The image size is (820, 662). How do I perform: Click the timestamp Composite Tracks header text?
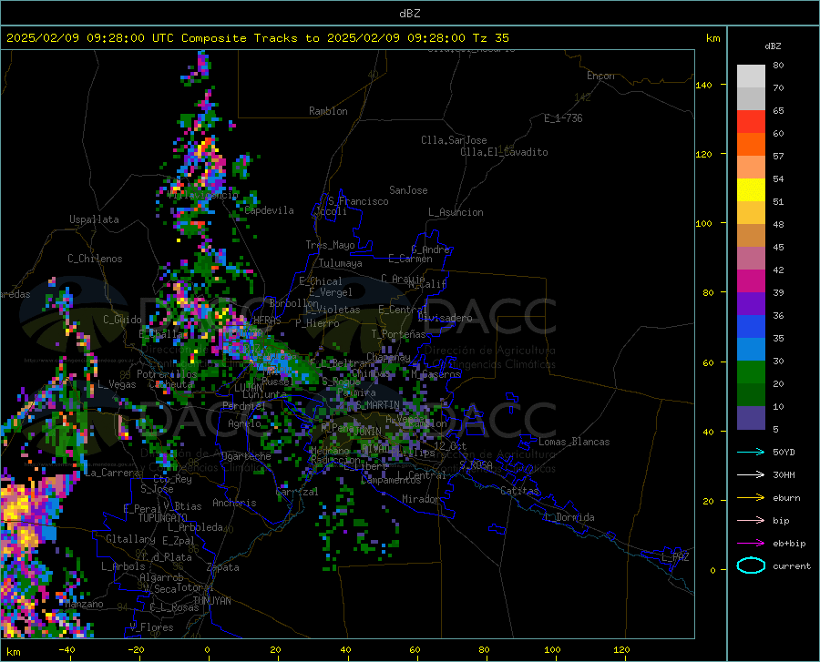pyautogui.click(x=257, y=38)
